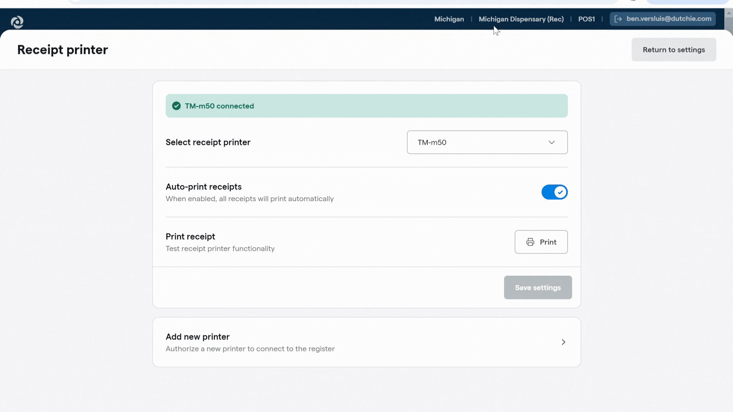This screenshot has width=733, height=412.
Task: Expand the TM-m50 dropdown chevron arrow
Action: tap(552, 142)
